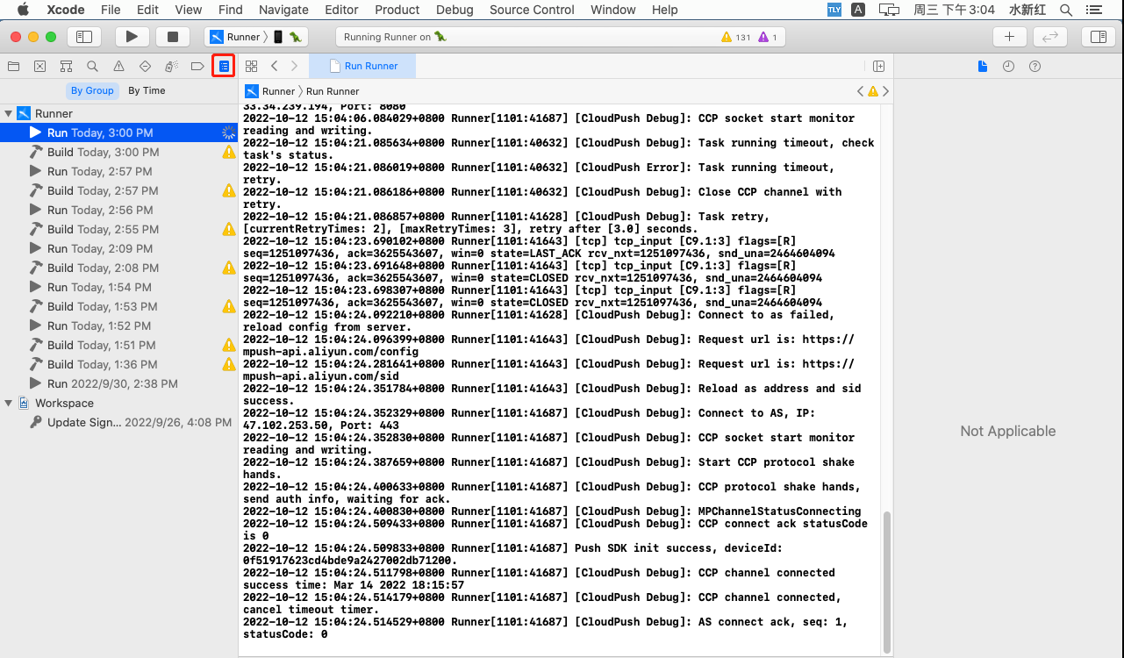The height and width of the screenshot is (658, 1124).
Task: Open the run destination device selector
Action: 288,37
